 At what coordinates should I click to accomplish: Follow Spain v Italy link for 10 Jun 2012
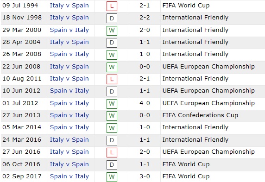point(69,91)
